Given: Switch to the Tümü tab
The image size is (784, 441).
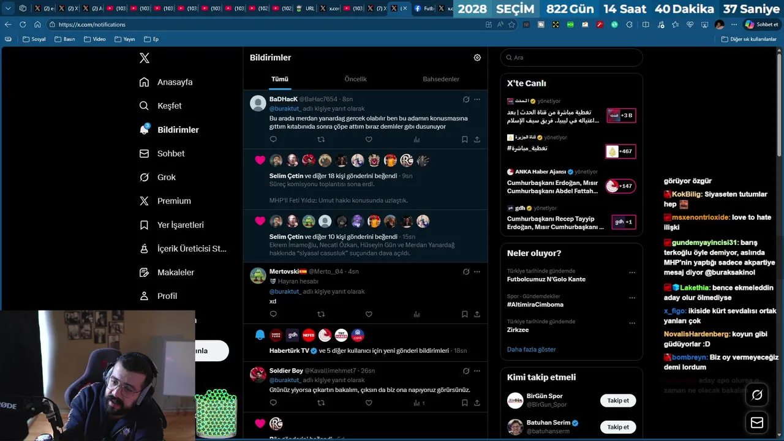Looking at the screenshot, I should [x=280, y=79].
